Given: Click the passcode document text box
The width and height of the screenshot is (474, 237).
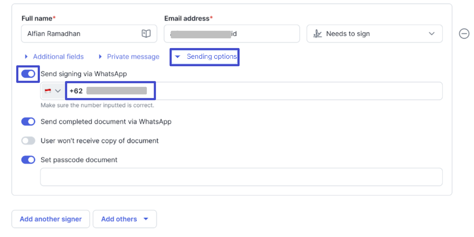Looking at the screenshot, I should (x=241, y=177).
